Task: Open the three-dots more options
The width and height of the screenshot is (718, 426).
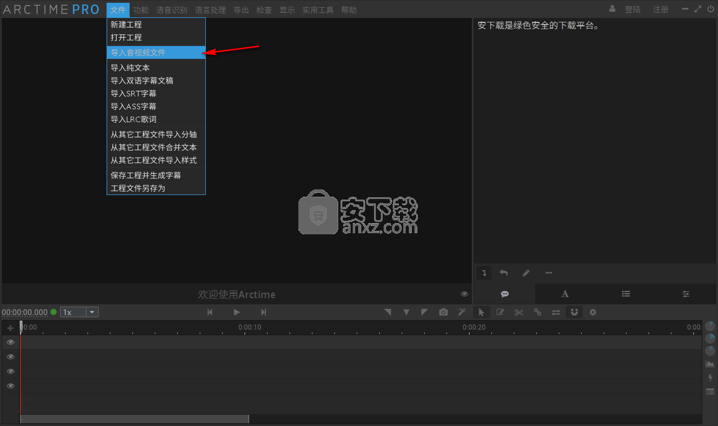Action: tap(549, 273)
